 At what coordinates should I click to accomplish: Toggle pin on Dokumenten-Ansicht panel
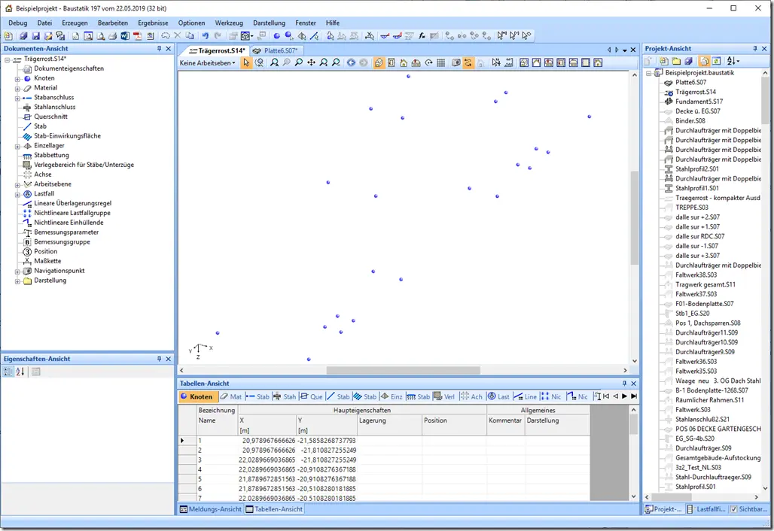[159, 48]
